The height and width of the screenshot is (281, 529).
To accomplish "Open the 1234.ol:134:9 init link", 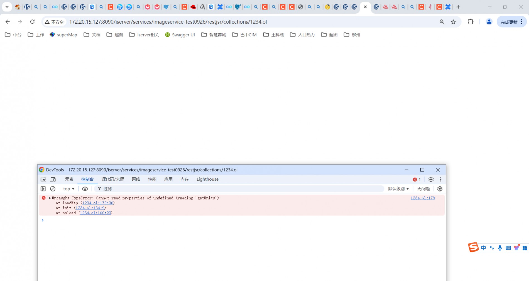I will 90,208.
